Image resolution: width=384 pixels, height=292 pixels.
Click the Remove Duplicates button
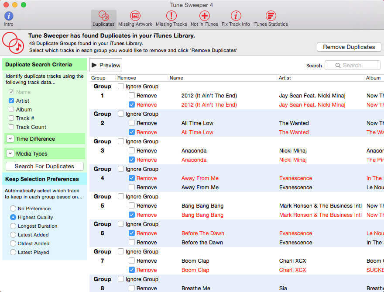click(349, 47)
